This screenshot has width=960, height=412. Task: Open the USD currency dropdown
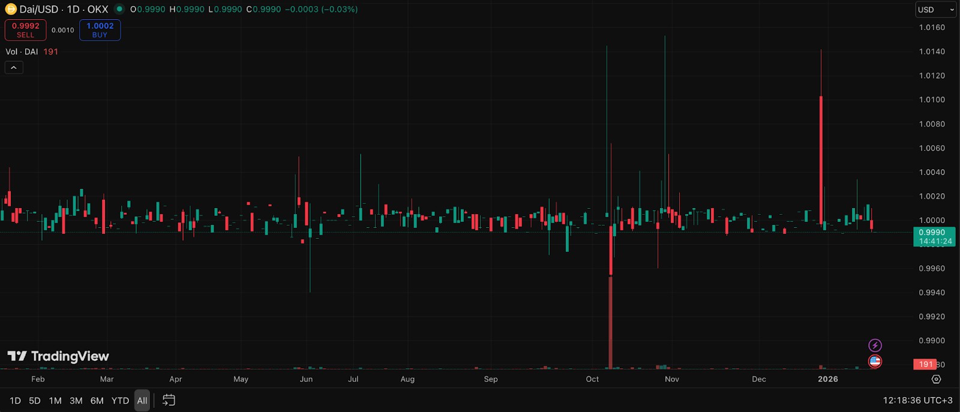click(936, 10)
